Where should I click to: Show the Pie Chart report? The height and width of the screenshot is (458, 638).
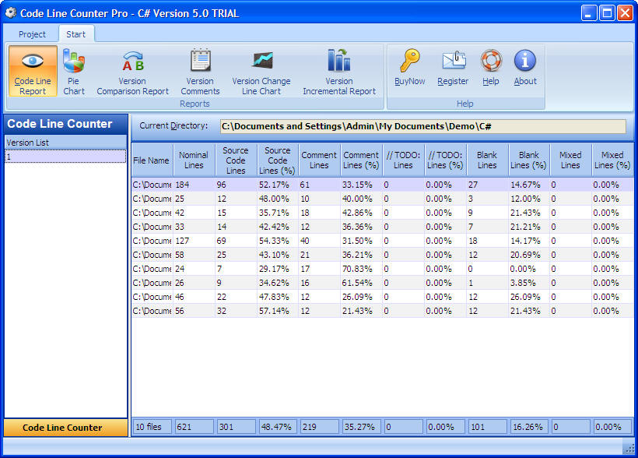pos(74,71)
